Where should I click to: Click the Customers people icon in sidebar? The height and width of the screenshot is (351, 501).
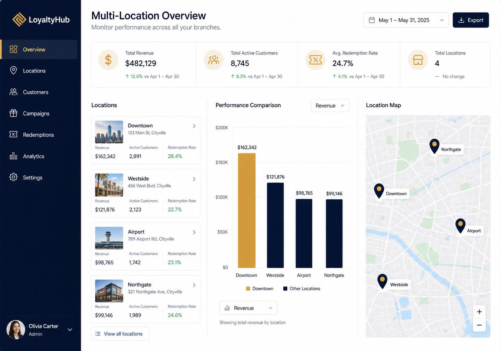pos(13,92)
